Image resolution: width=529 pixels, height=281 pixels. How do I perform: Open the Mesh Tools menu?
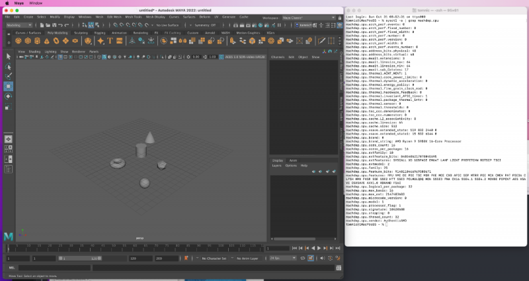click(x=133, y=16)
